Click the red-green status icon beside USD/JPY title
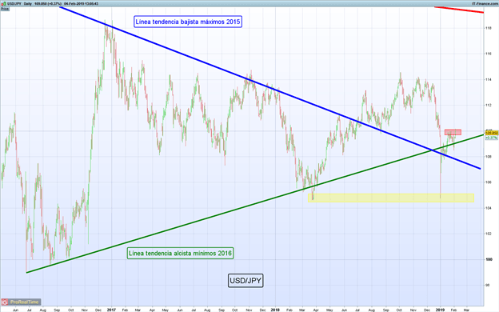Screen dimensions: 499x312 point(3,4)
